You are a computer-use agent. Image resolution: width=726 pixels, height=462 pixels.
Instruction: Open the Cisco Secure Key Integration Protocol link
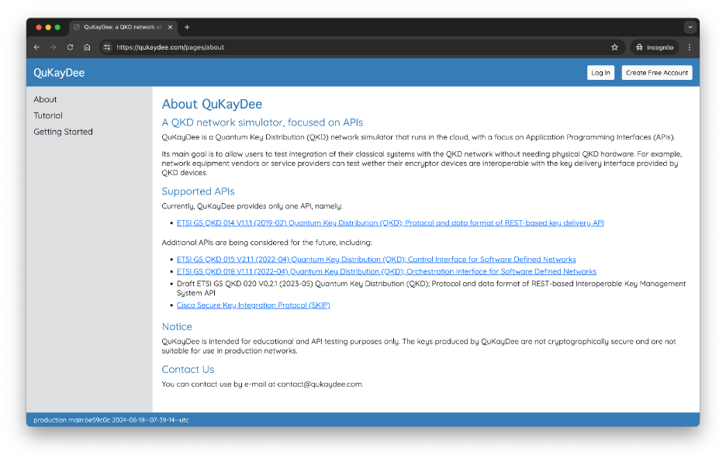(x=253, y=305)
